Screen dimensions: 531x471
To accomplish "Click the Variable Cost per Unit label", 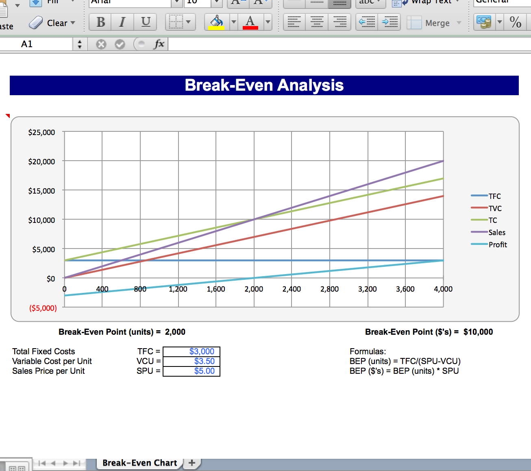I will pyautogui.click(x=52, y=361).
